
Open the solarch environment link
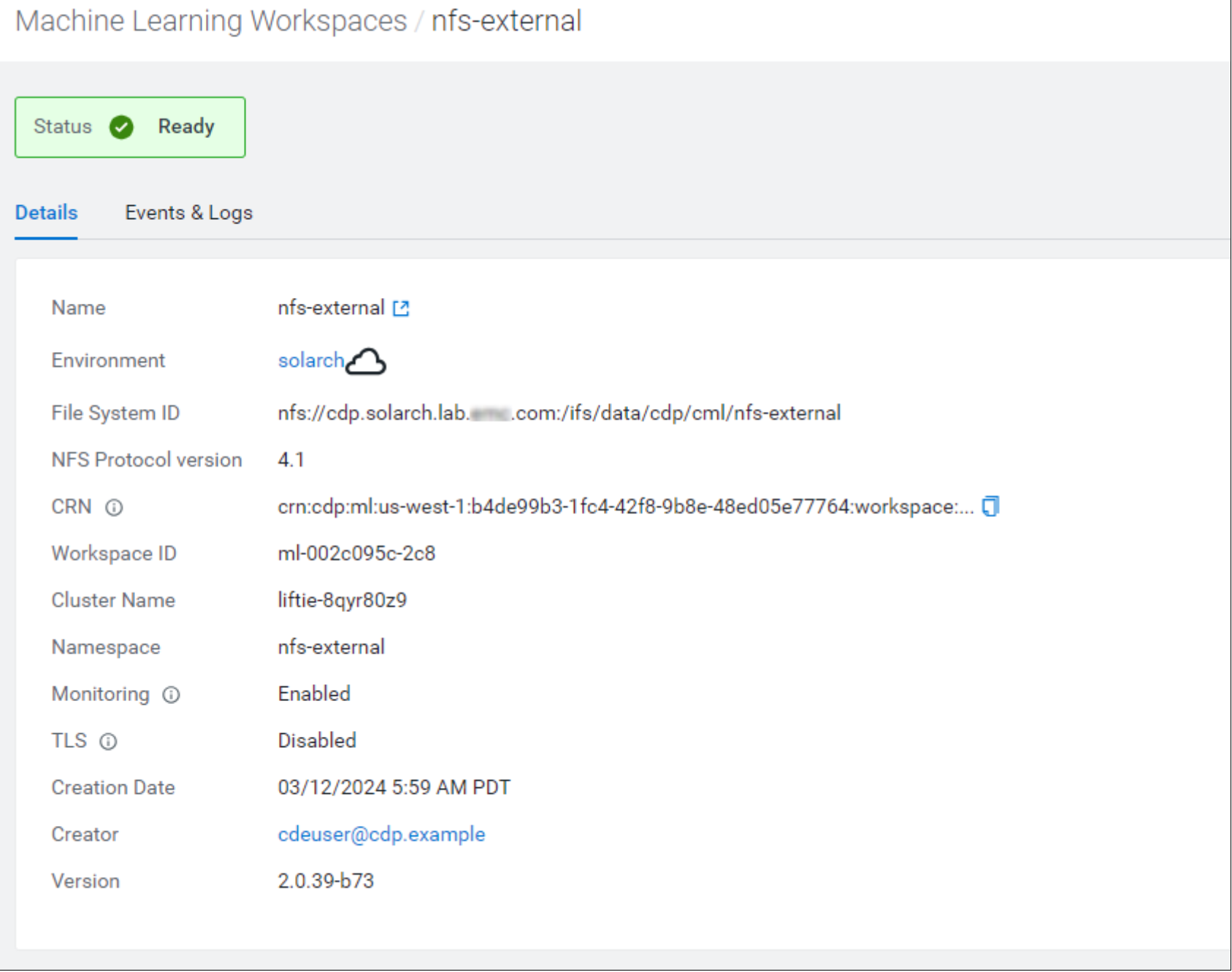[x=311, y=360]
